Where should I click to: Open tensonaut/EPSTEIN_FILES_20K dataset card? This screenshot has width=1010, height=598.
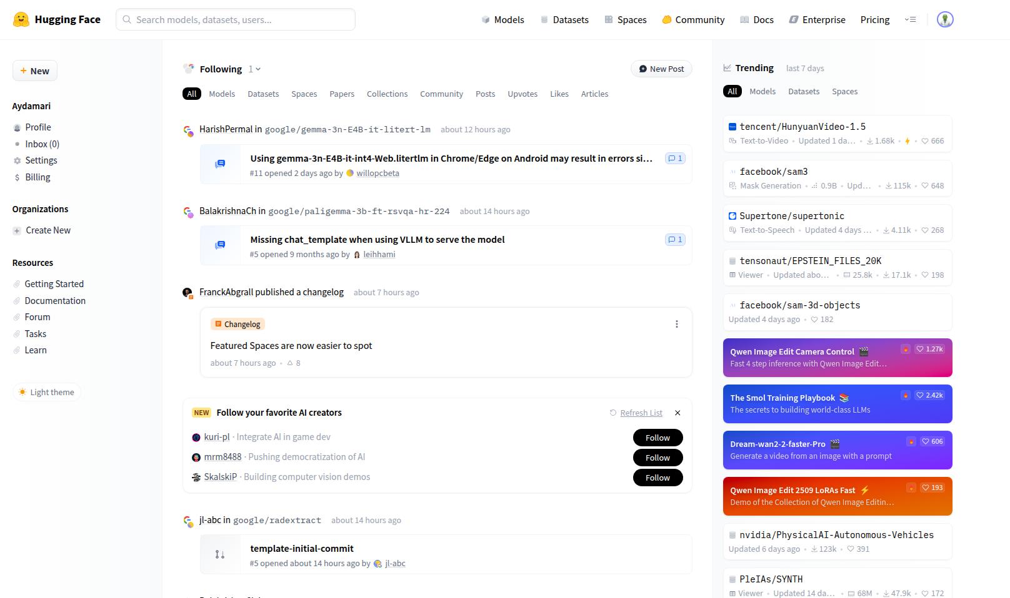coord(837,268)
